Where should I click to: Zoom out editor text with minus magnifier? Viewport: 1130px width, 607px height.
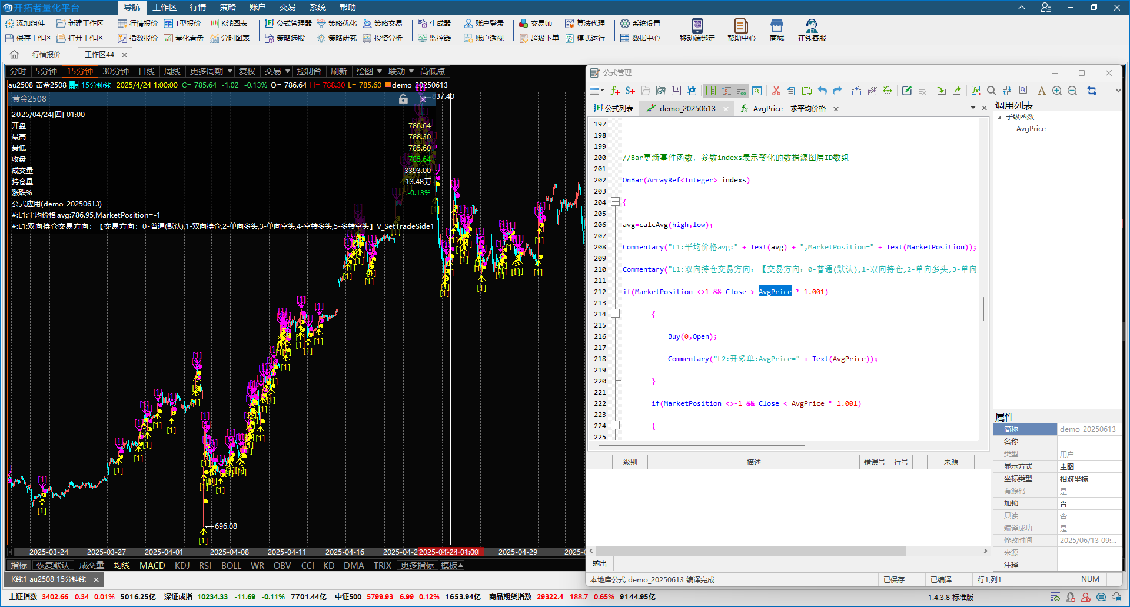(1072, 91)
